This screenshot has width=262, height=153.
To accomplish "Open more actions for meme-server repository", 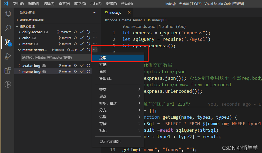I will pos(95,50).
